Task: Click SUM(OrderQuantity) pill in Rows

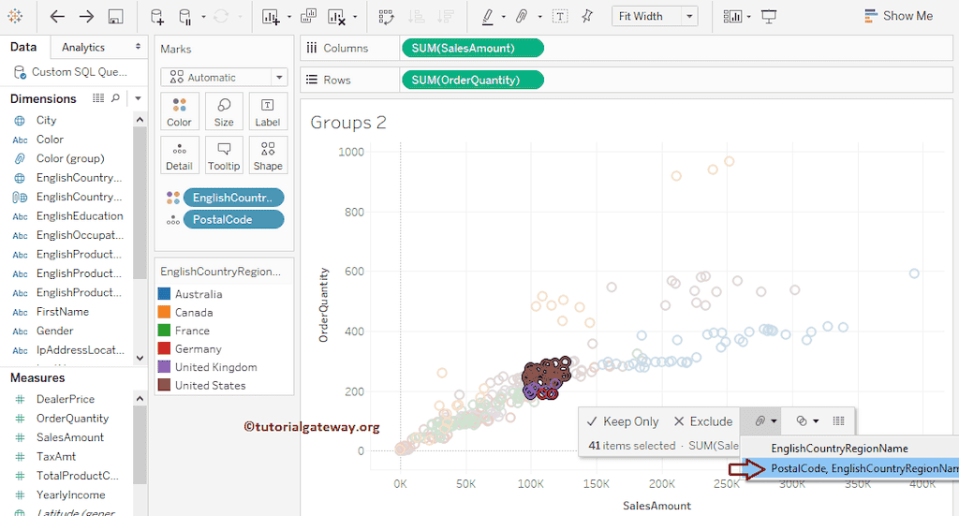Action: click(472, 81)
